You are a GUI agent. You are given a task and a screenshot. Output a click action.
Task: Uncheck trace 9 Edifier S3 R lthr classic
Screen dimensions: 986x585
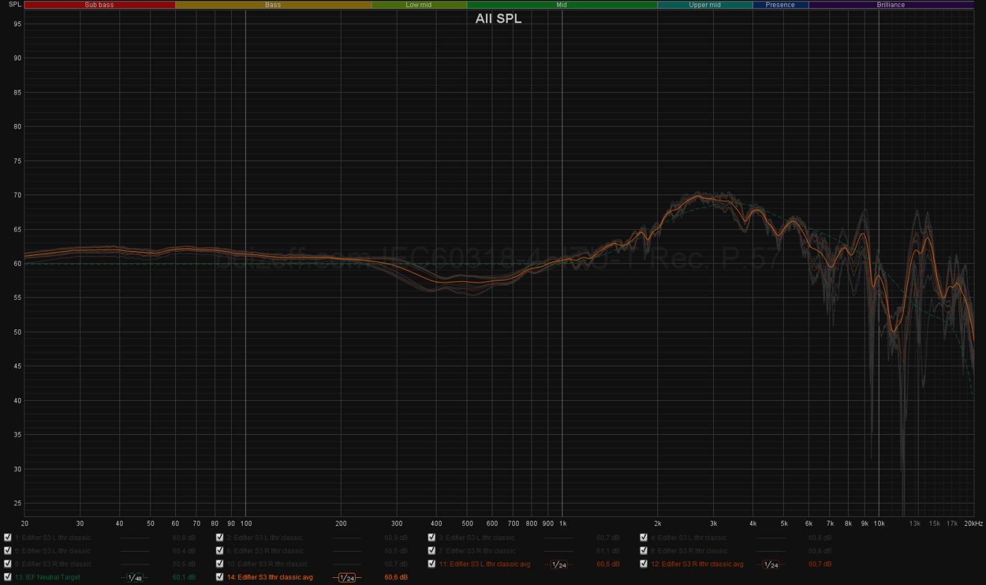click(x=8, y=564)
